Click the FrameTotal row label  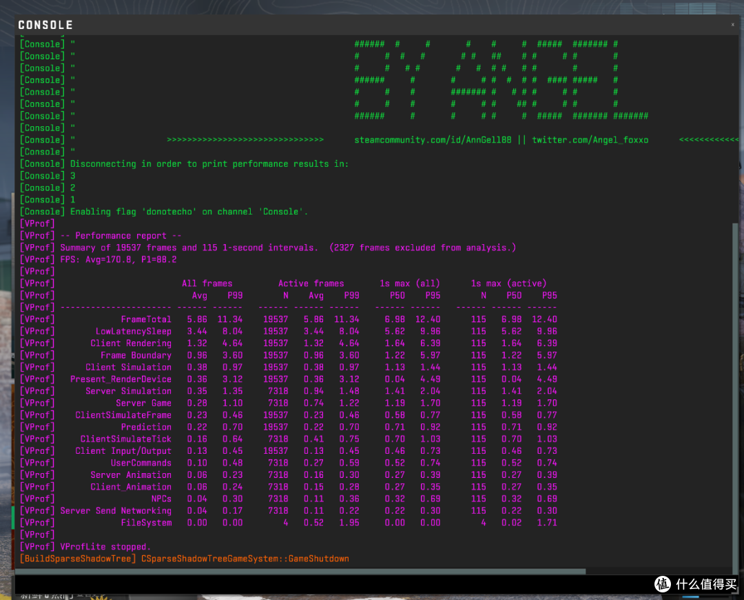point(145,319)
